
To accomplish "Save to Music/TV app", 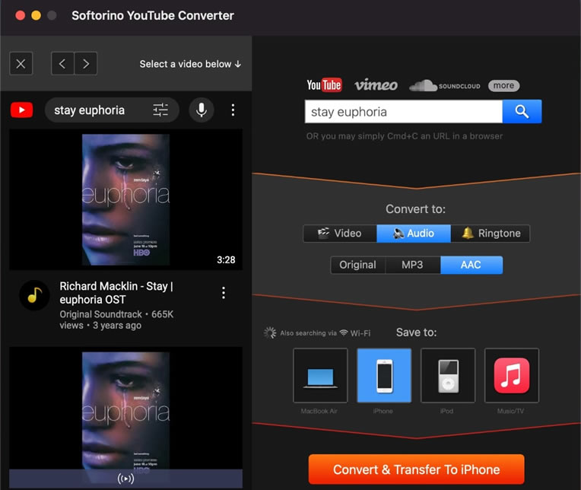I will pos(512,375).
